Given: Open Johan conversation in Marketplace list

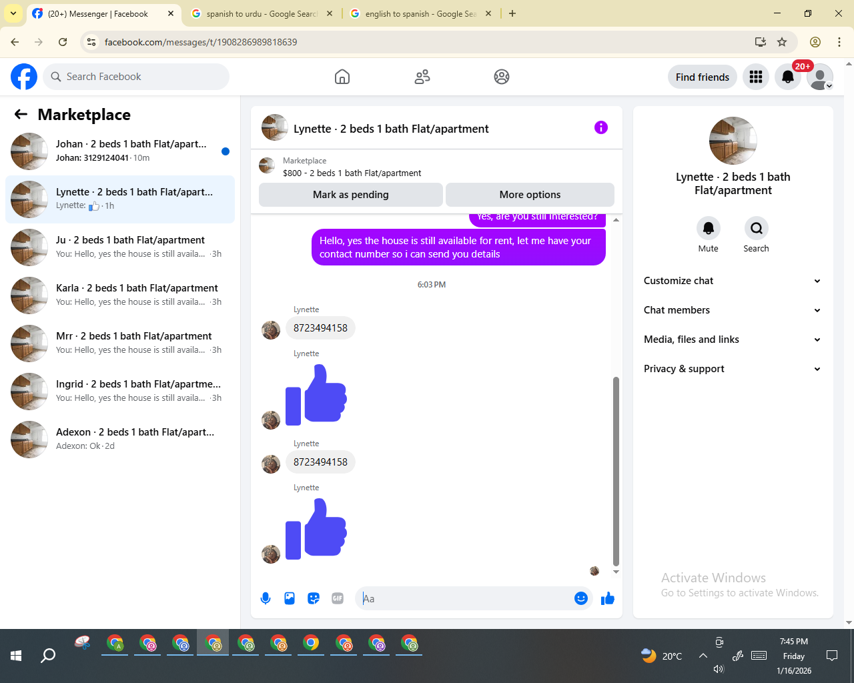Looking at the screenshot, I should pyautogui.click(x=120, y=151).
